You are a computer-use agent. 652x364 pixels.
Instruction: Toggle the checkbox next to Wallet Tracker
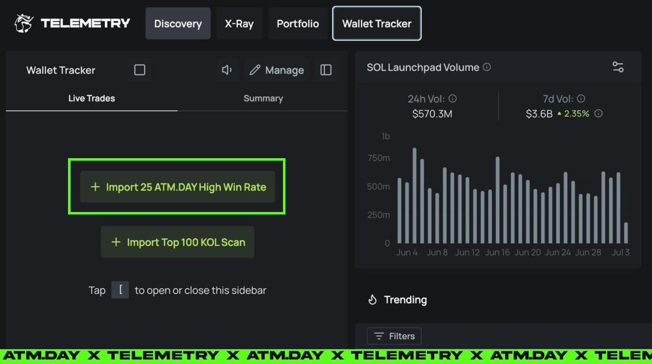pyautogui.click(x=140, y=70)
